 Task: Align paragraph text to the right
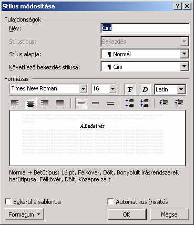(x=45, y=103)
